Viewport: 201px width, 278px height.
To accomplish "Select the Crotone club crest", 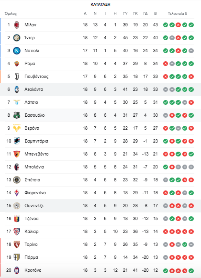I will 17,270.
